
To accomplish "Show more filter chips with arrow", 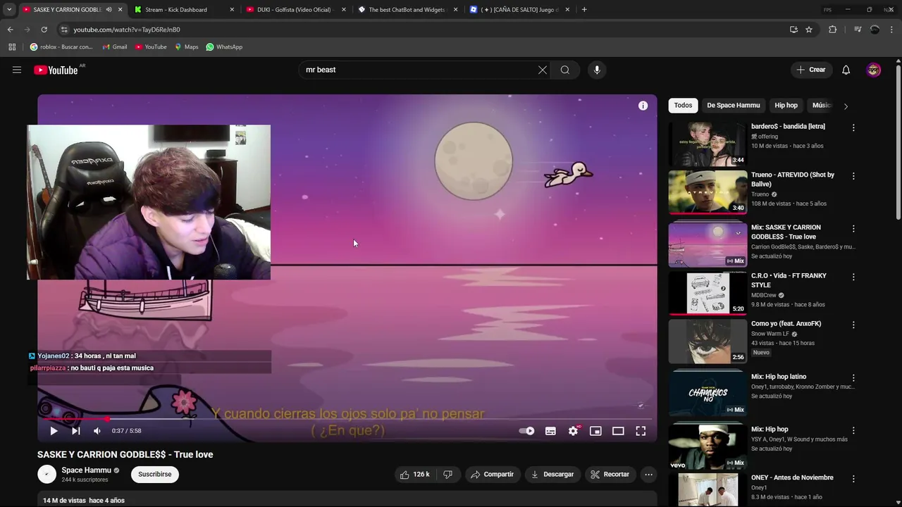I will (x=846, y=106).
